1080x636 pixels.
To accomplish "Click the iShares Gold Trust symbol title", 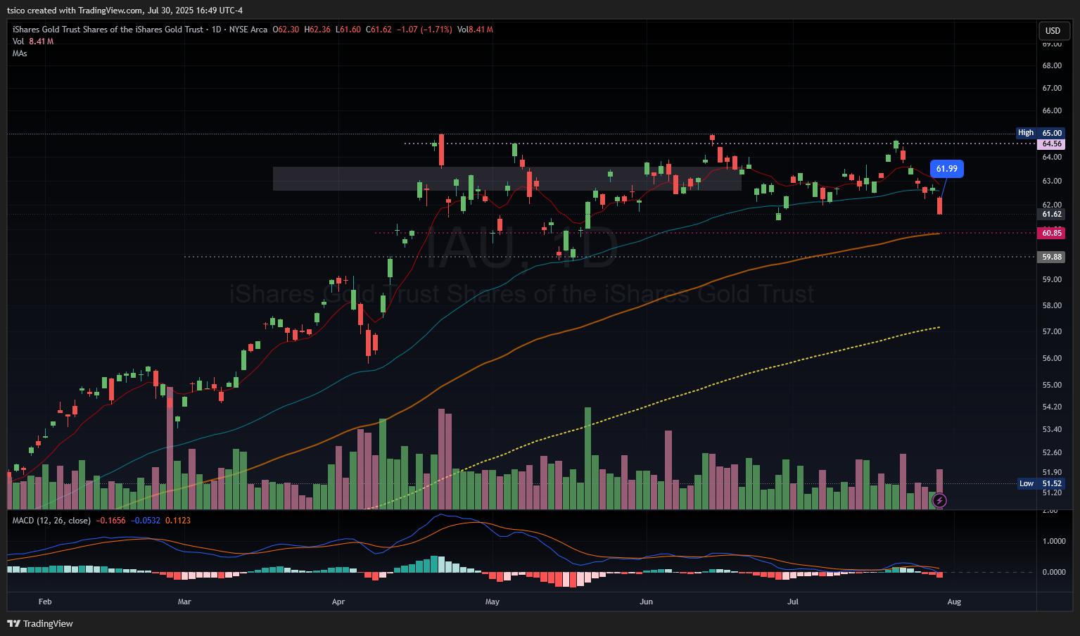I will pos(108,30).
